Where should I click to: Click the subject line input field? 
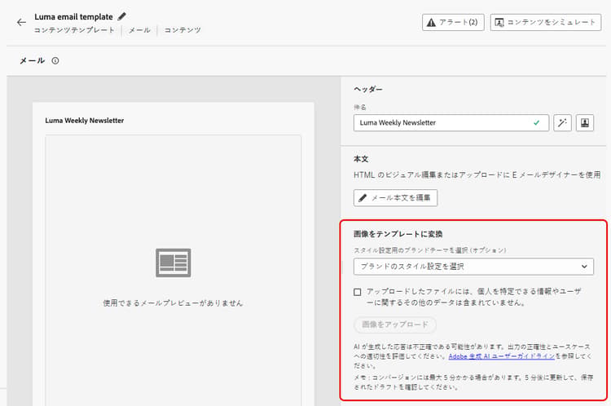(x=451, y=123)
